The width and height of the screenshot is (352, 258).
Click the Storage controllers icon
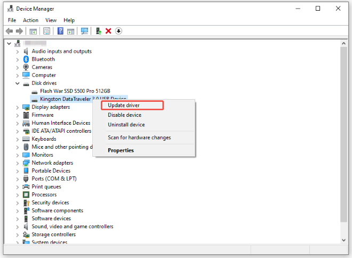tap(26, 235)
